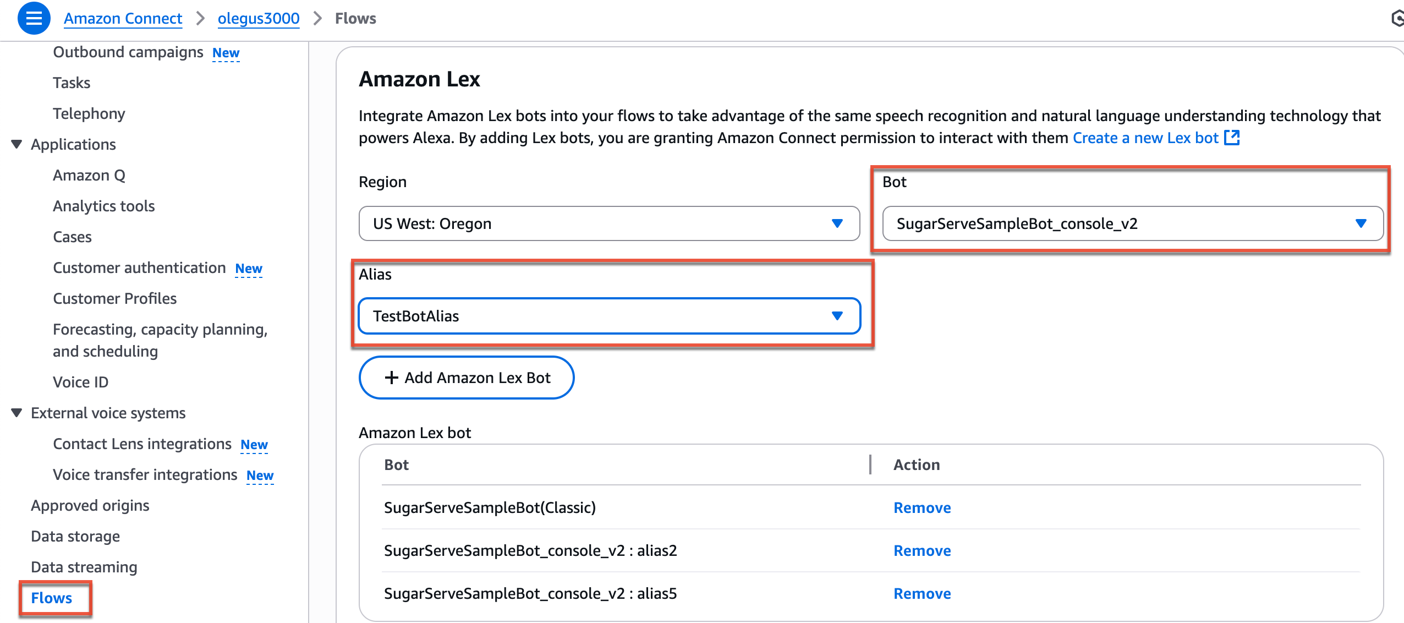
Task: Open the Bot dropdown SugarServeSampleBot_console_v2
Action: pos(1133,223)
